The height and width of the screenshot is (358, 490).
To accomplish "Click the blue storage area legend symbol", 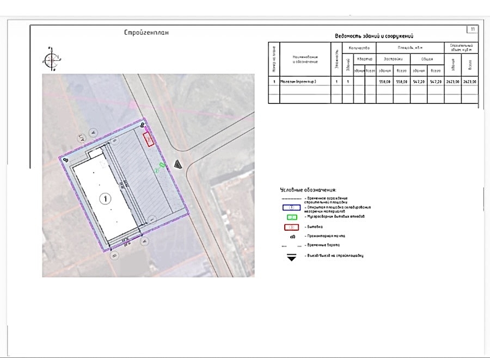I will point(291,207).
